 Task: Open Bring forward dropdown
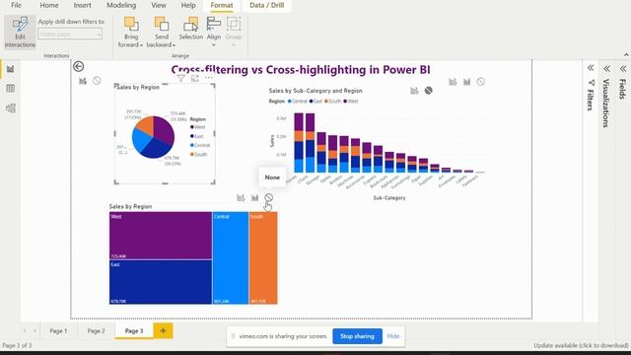[x=131, y=33]
